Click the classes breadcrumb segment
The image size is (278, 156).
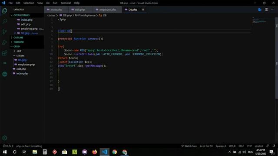coord(51,16)
